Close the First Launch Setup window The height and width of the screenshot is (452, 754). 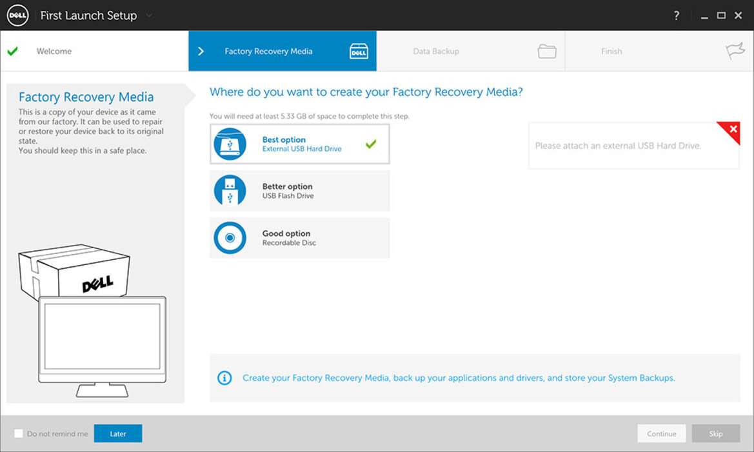739,15
